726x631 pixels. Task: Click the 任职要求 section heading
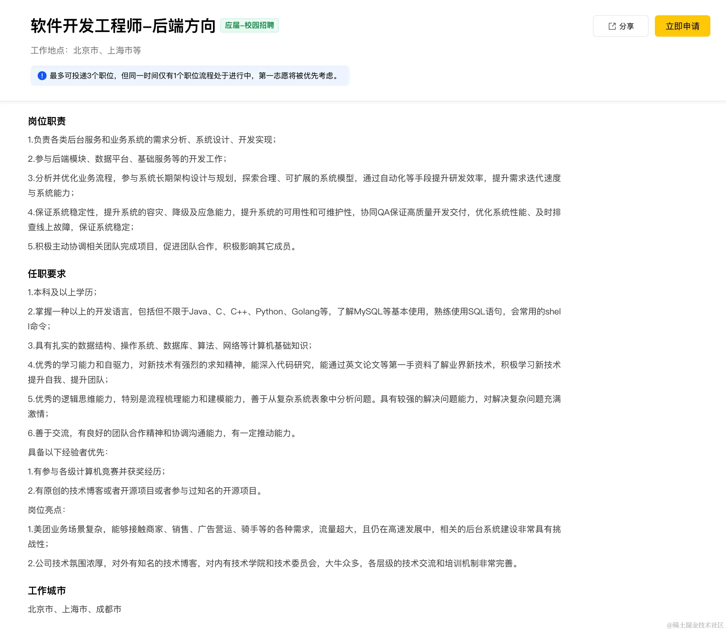47,274
